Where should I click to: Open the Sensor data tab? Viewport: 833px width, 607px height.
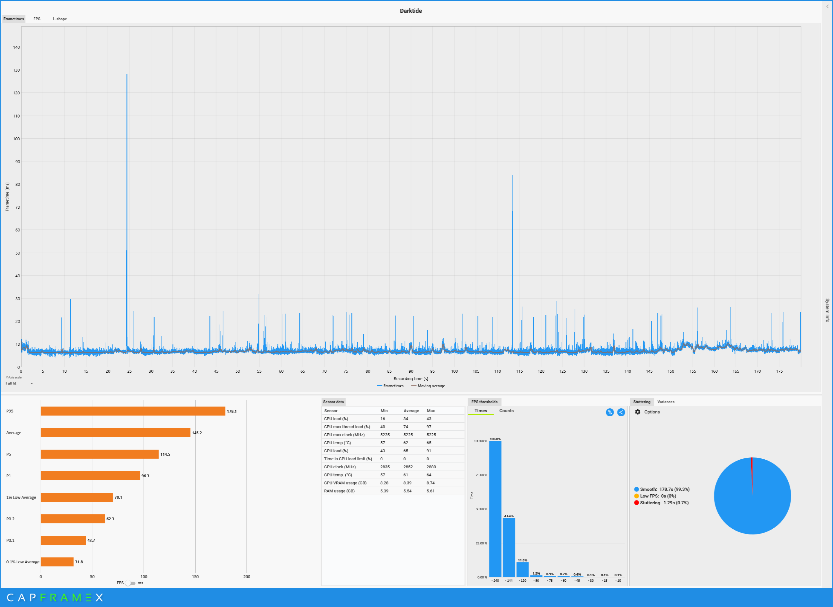[x=333, y=402]
